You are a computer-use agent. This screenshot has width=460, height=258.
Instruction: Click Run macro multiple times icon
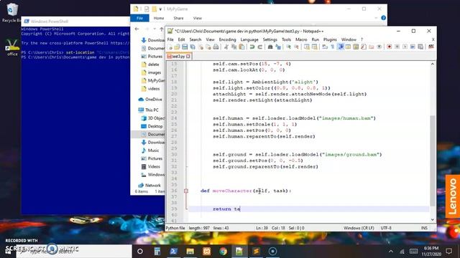(413, 47)
